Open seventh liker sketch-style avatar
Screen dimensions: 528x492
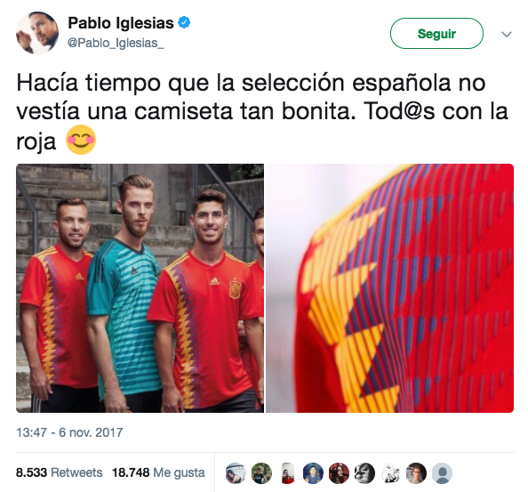[390, 473]
